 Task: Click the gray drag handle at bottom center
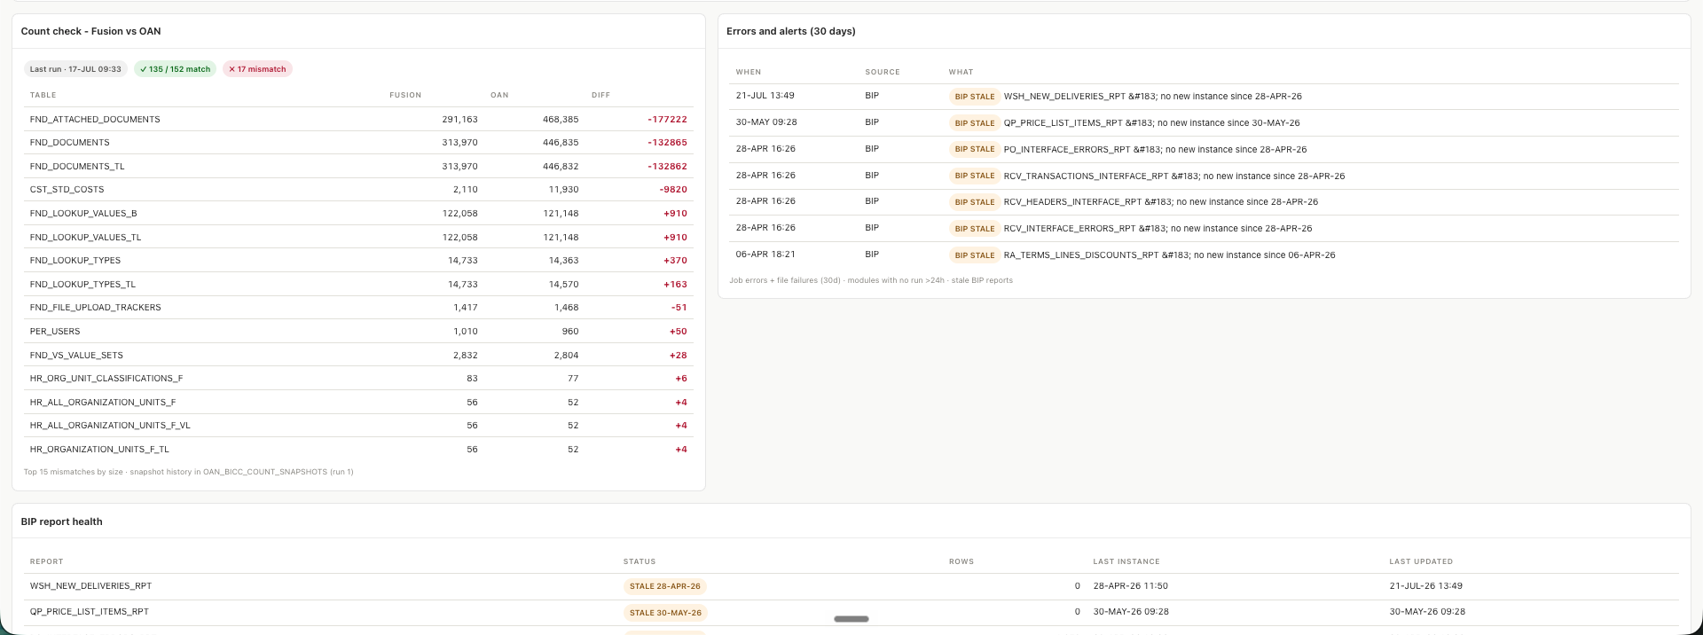(x=851, y=619)
